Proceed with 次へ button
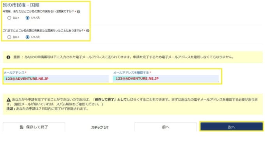This screenshot has height=149, width=265. coord(231,127)
